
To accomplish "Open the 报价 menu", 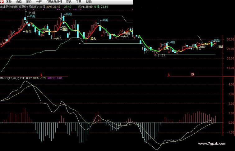I will pos(29,2).
